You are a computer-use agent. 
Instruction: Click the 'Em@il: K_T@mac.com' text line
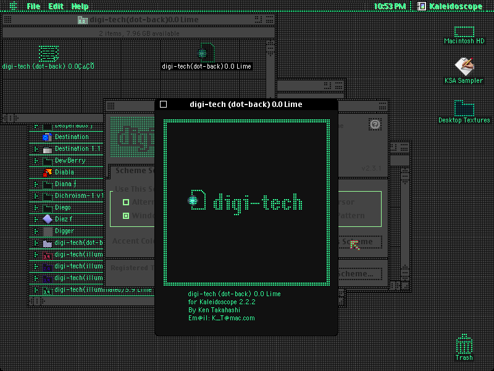point(222,318)
